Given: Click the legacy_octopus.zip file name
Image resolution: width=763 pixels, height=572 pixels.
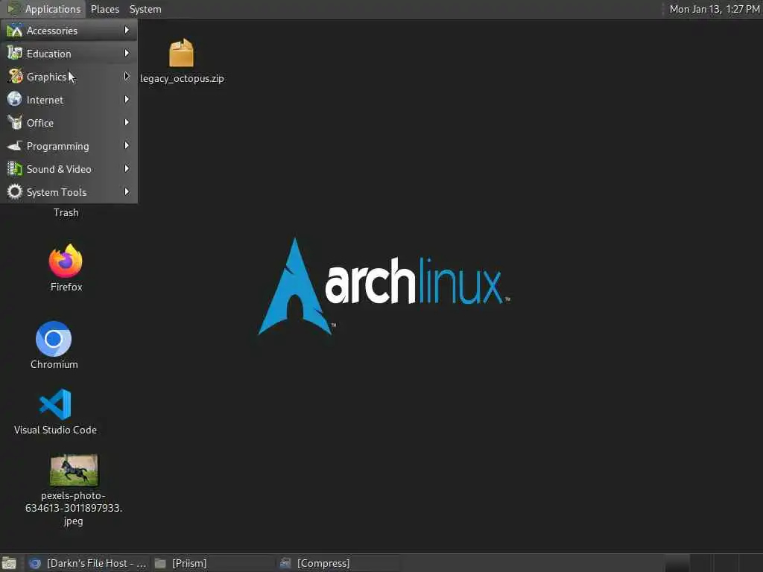Looking at the screenshot, I should pyautogui.click(x=182, y=78).
